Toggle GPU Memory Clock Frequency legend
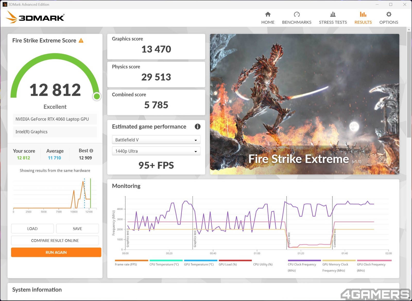Viewport: 412px width, 301px height. (x=335, y=267)
